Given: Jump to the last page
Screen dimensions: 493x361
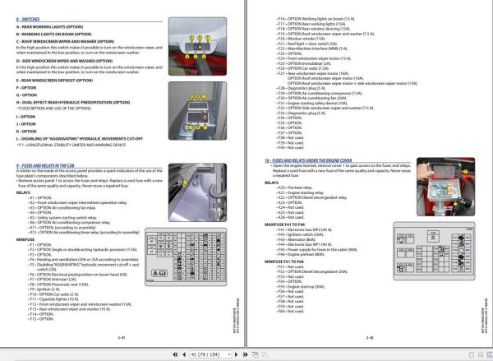Looking at the screenshot, I should [245, 354].
